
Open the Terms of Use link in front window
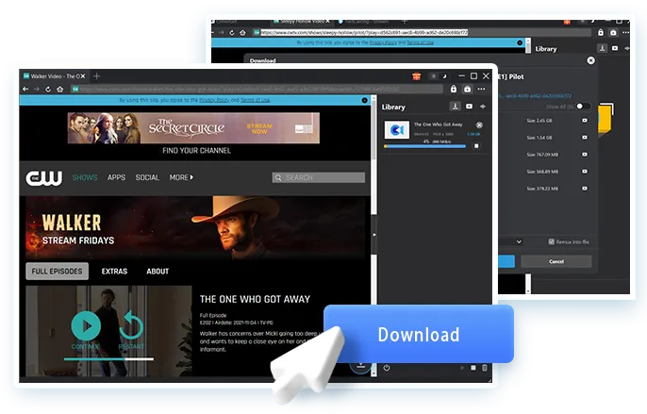(255, 100)
